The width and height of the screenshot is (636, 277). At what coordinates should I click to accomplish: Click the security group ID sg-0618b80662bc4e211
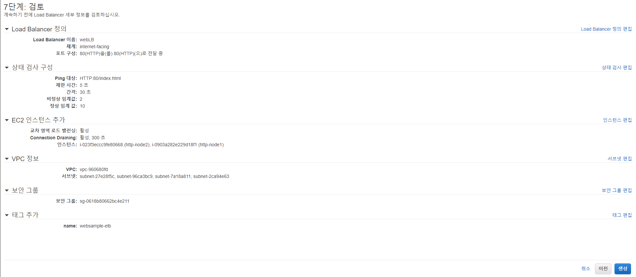tap(104, 201)
